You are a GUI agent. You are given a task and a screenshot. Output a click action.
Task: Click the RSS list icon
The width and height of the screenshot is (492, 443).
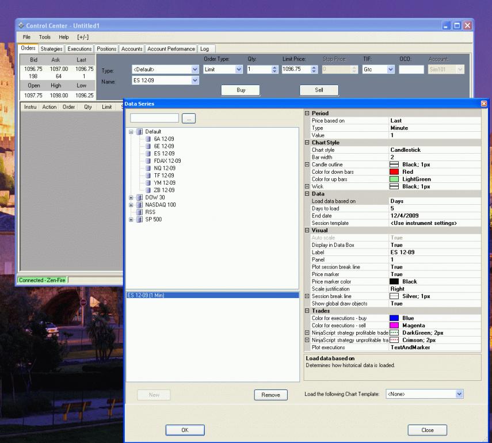(140, 212)
